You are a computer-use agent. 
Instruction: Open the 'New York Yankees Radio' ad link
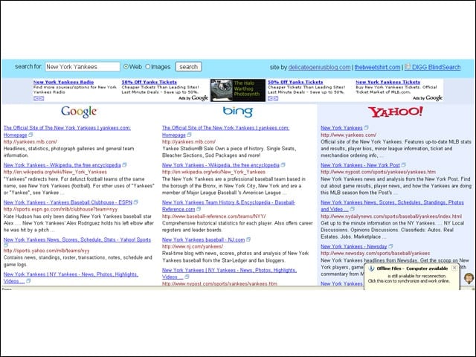(63, 82)
